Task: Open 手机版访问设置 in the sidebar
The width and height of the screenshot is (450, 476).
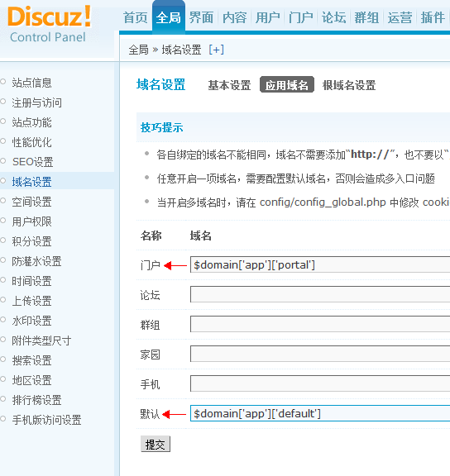Action: click(x=46, y=420)
